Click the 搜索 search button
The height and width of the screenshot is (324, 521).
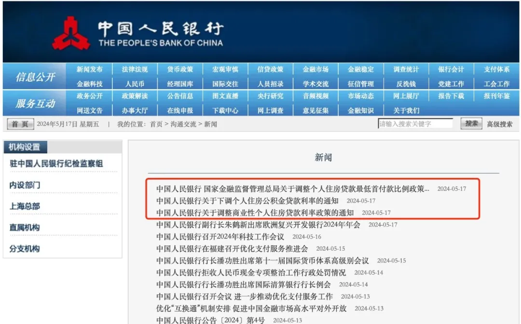[471, 124]
